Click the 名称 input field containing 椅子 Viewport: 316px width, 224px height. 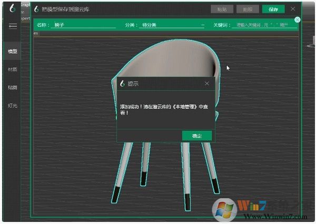(x=83, y=25)
